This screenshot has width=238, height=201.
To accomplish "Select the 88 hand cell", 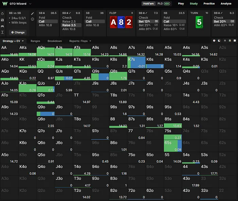I will click(x=118, y=122).
